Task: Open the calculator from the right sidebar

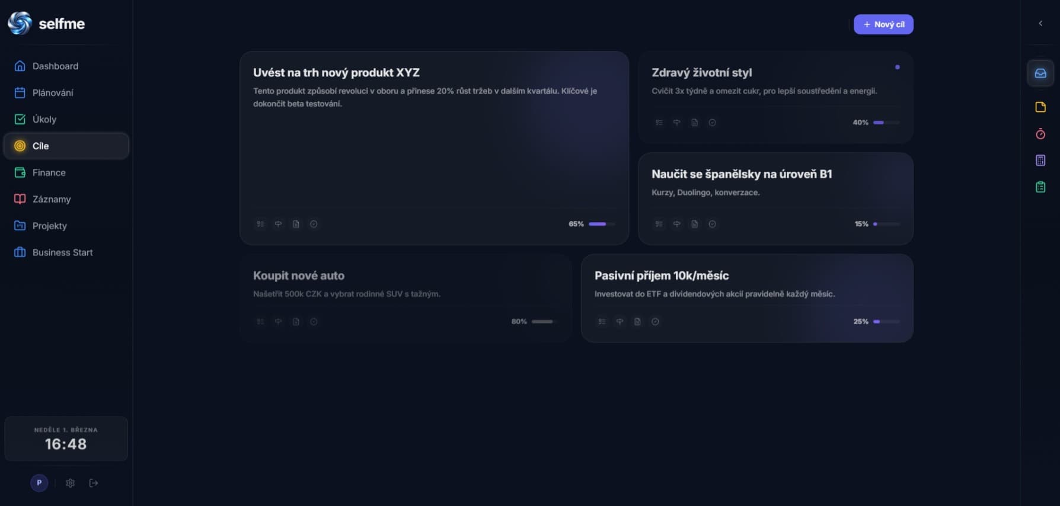Action: (1040, 160)
